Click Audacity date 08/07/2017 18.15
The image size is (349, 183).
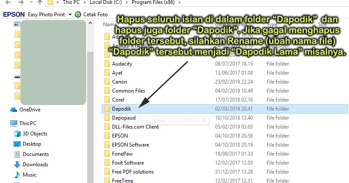click(x=234, y=64)
